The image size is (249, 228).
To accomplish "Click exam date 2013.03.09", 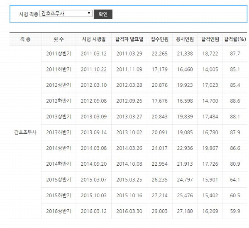I will click(x=94, y=117).
